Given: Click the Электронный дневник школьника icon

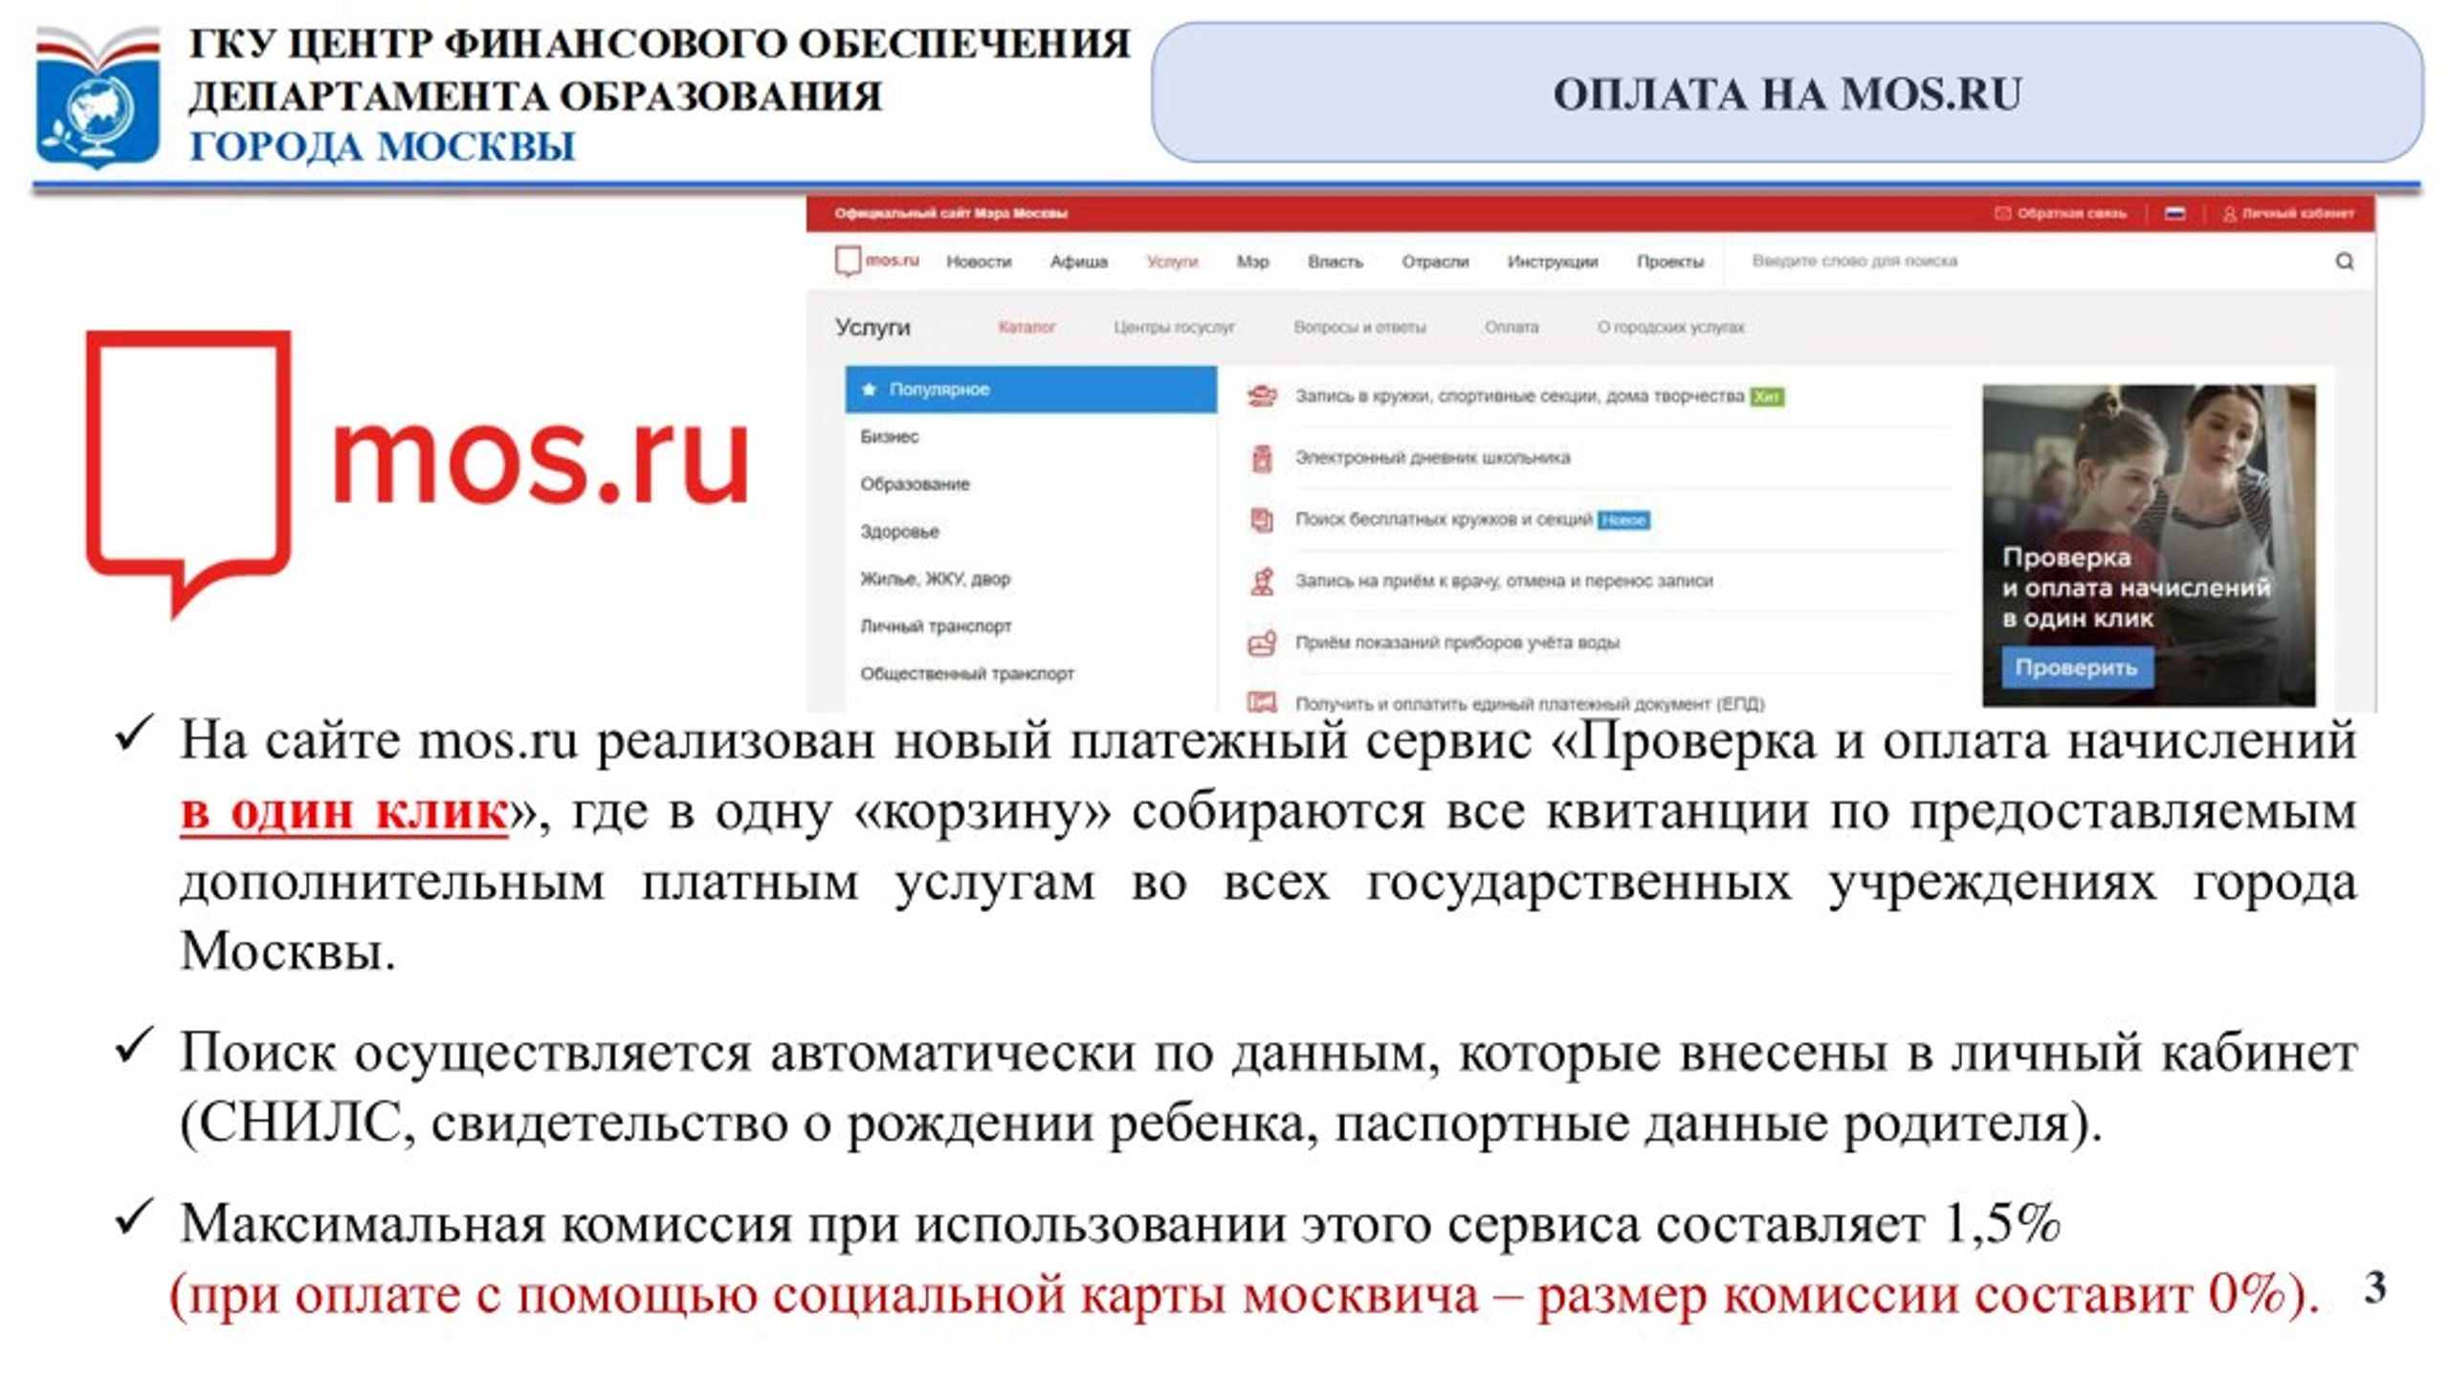Looking at the screenshot, I should (1262, 458).
